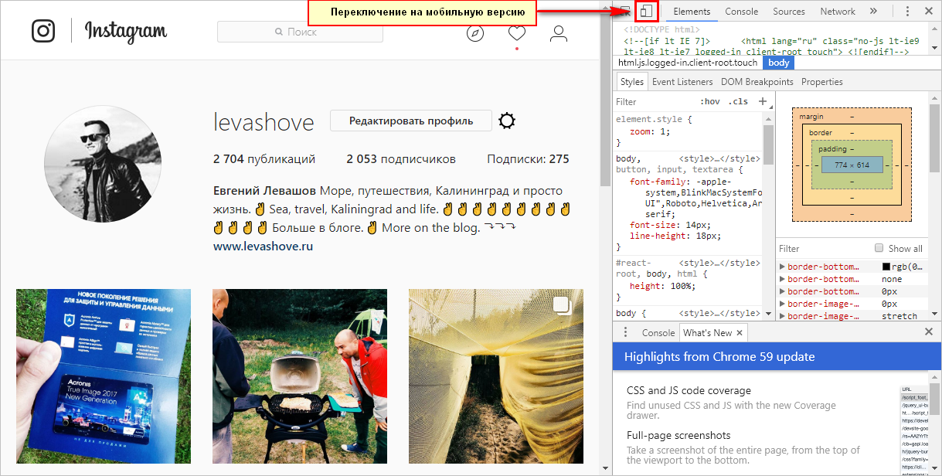Screen dimensions: 942x476
Task: Open the yellow net tunnel photo post
Action: (x=496, y=376)
